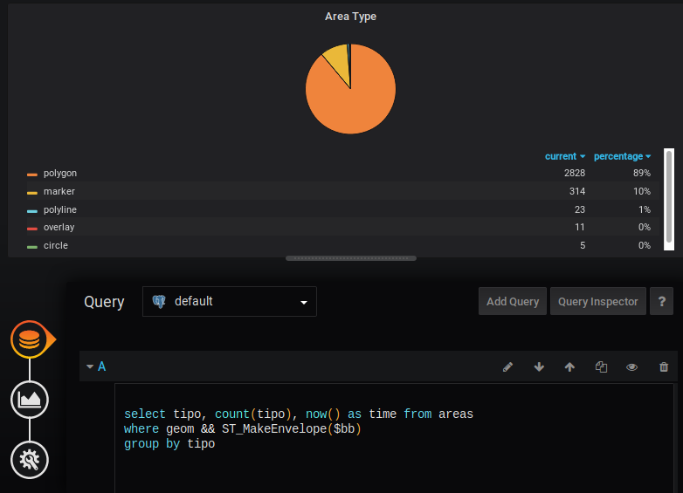
Task: Move query A up
Action: [569, 367]
